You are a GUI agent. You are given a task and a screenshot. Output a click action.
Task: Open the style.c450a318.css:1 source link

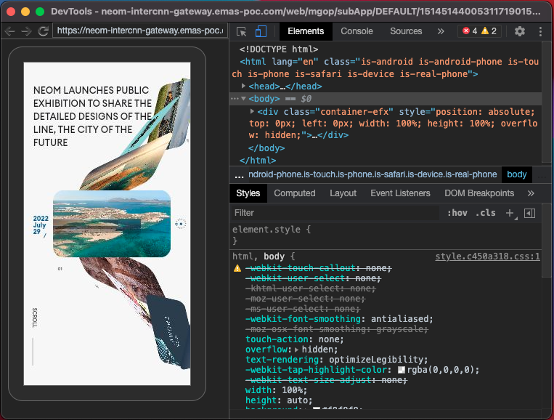pyautogui.click(x=487, y=257)
